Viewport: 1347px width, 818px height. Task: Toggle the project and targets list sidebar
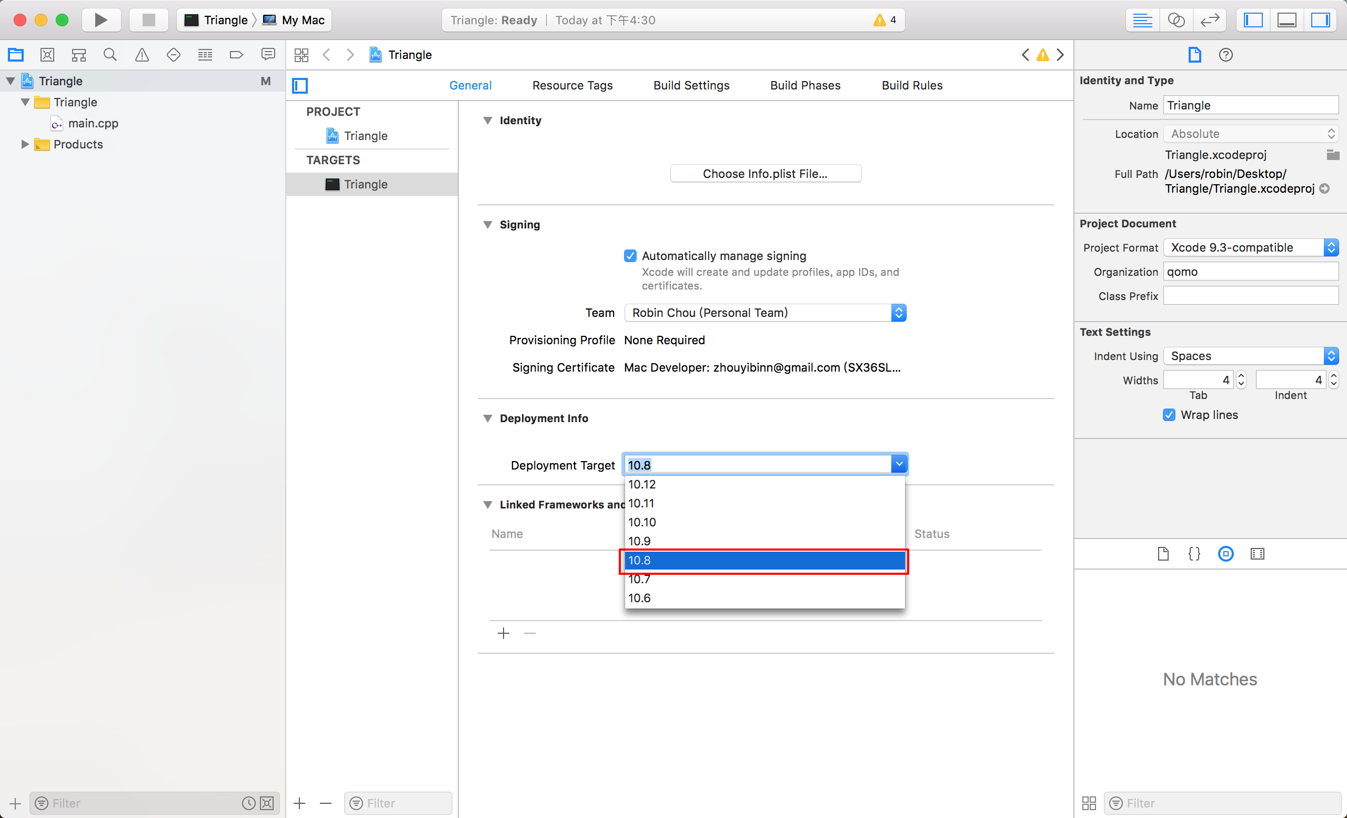(x=300, y=85)
